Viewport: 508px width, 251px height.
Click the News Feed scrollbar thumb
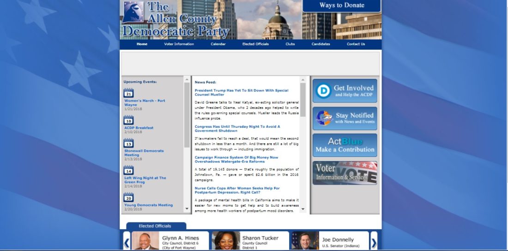pyautogui.click(x=303, y=100)
